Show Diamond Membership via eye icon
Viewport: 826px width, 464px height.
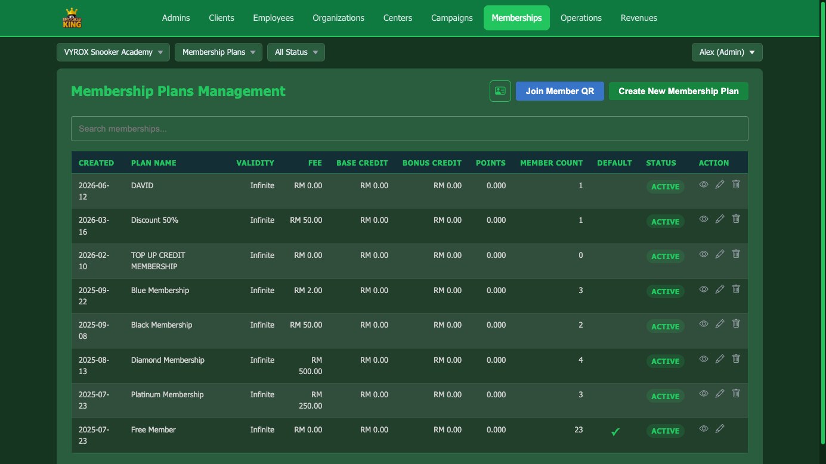(704, 359)
